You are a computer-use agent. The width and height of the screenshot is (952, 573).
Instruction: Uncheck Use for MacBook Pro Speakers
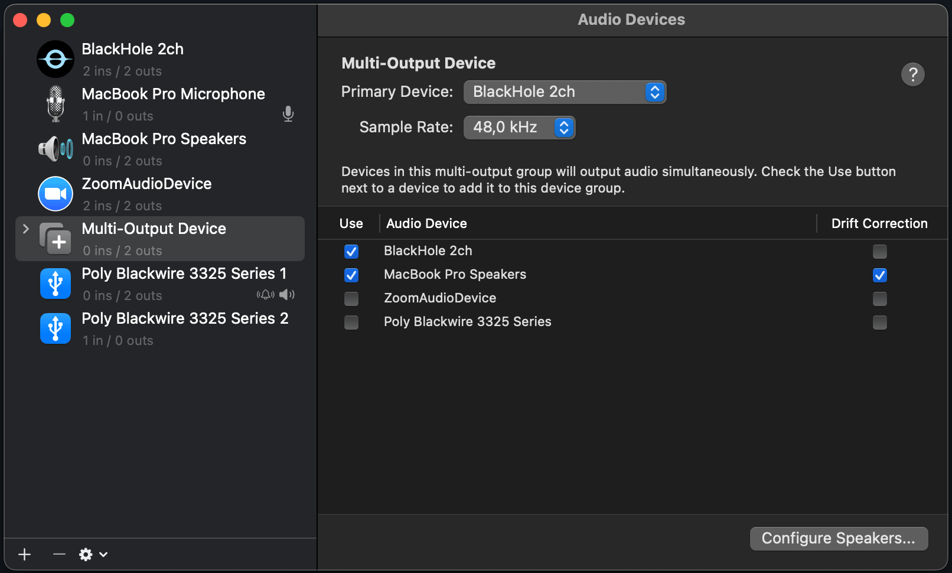pyautogui.click(x=351, y=275)
